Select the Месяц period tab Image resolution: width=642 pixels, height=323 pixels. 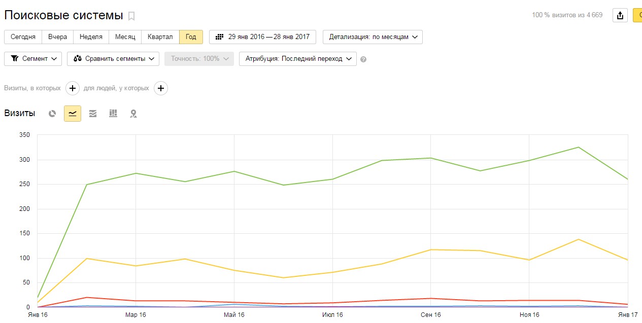click(125, 37)
